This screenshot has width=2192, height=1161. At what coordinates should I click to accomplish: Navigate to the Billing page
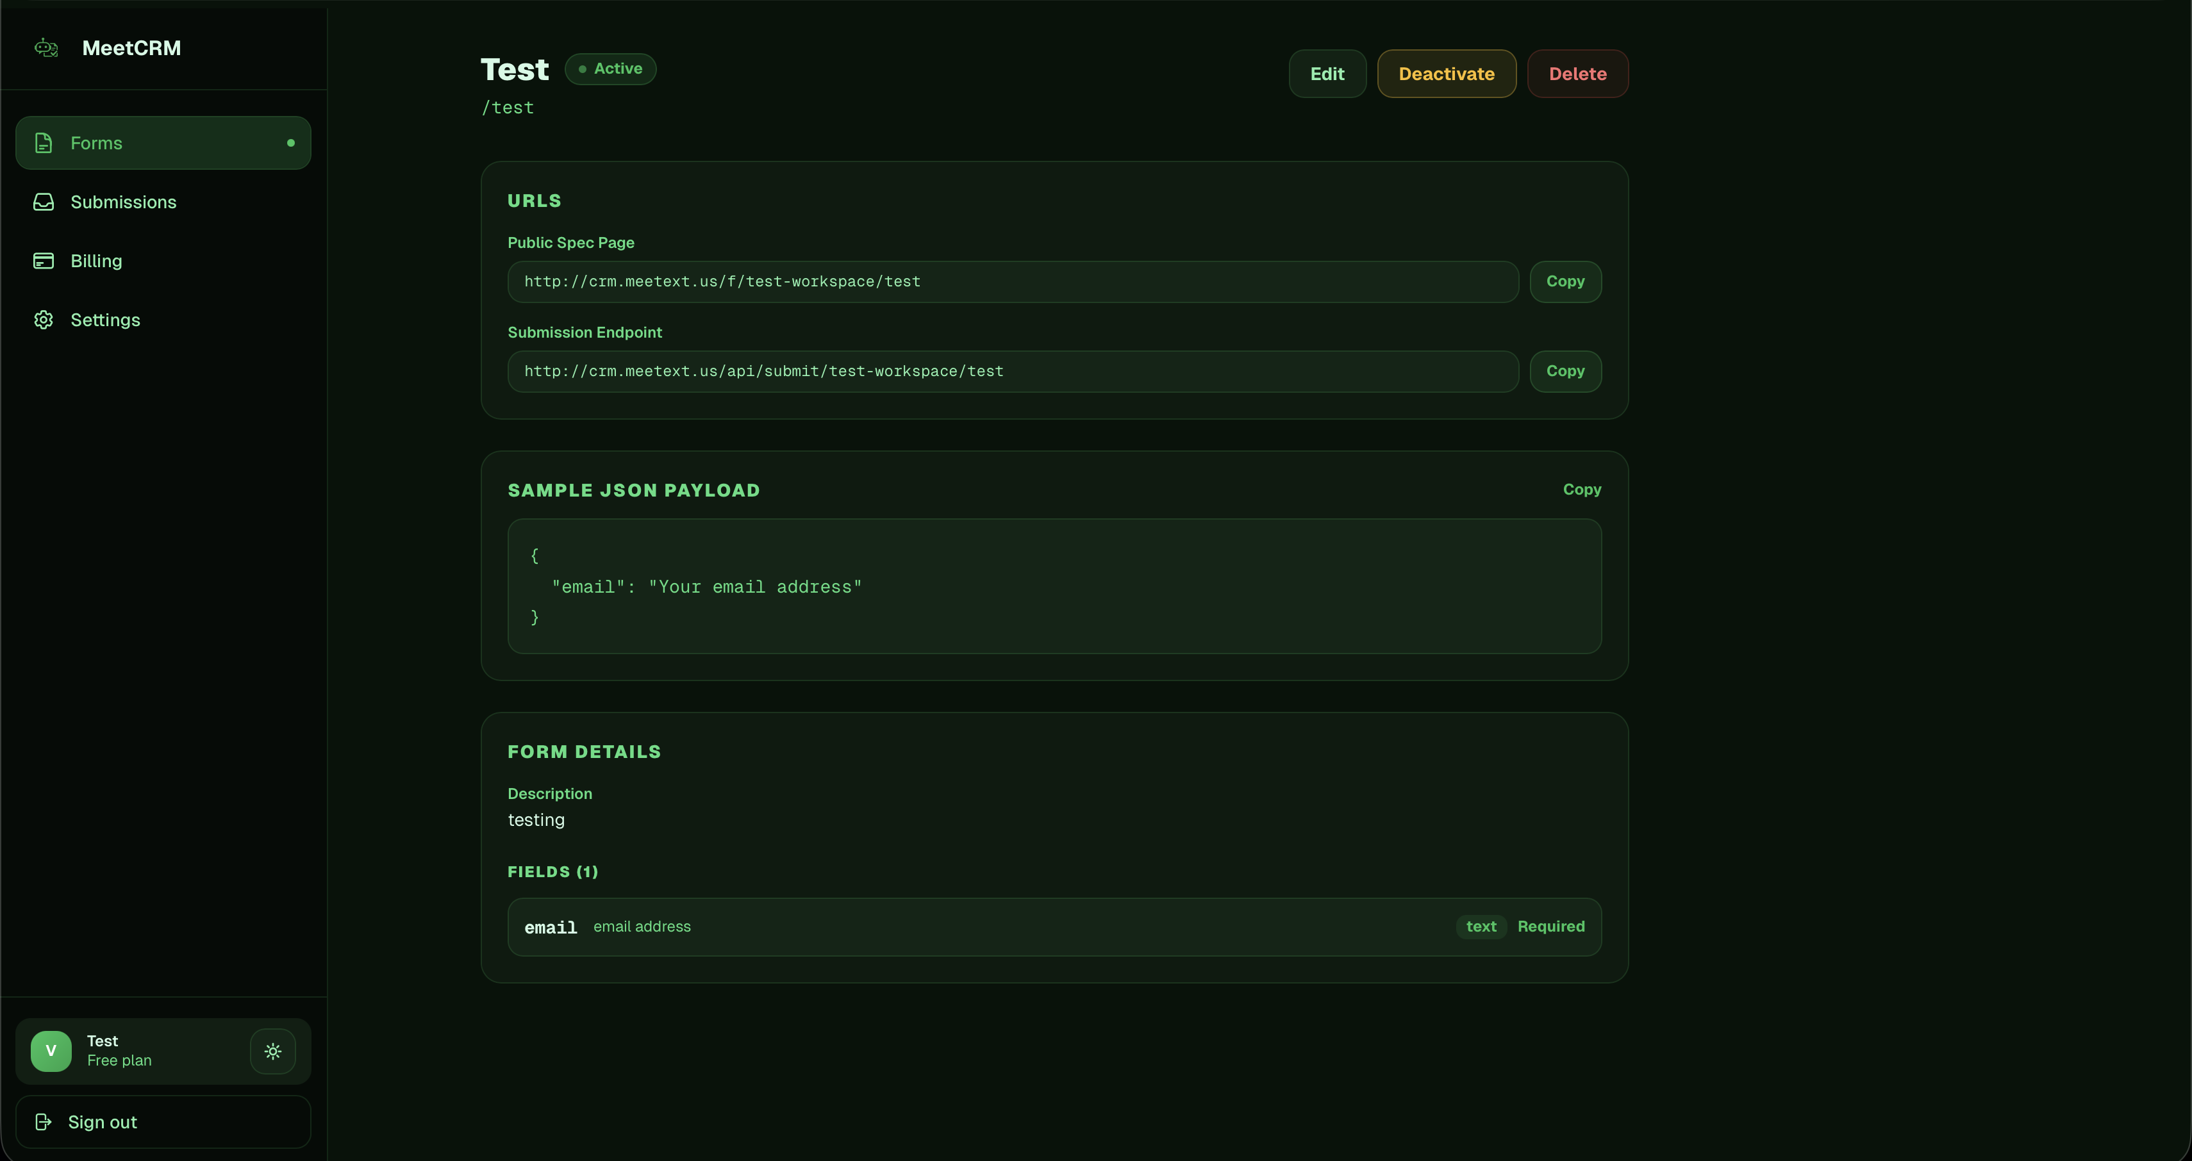click(x=96, y=261)
